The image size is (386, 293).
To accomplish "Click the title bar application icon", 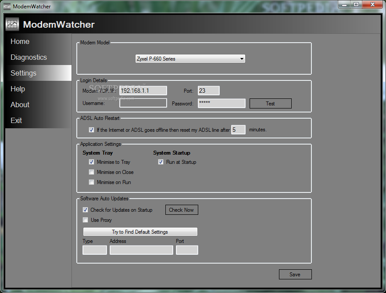I will click(7, 7).
